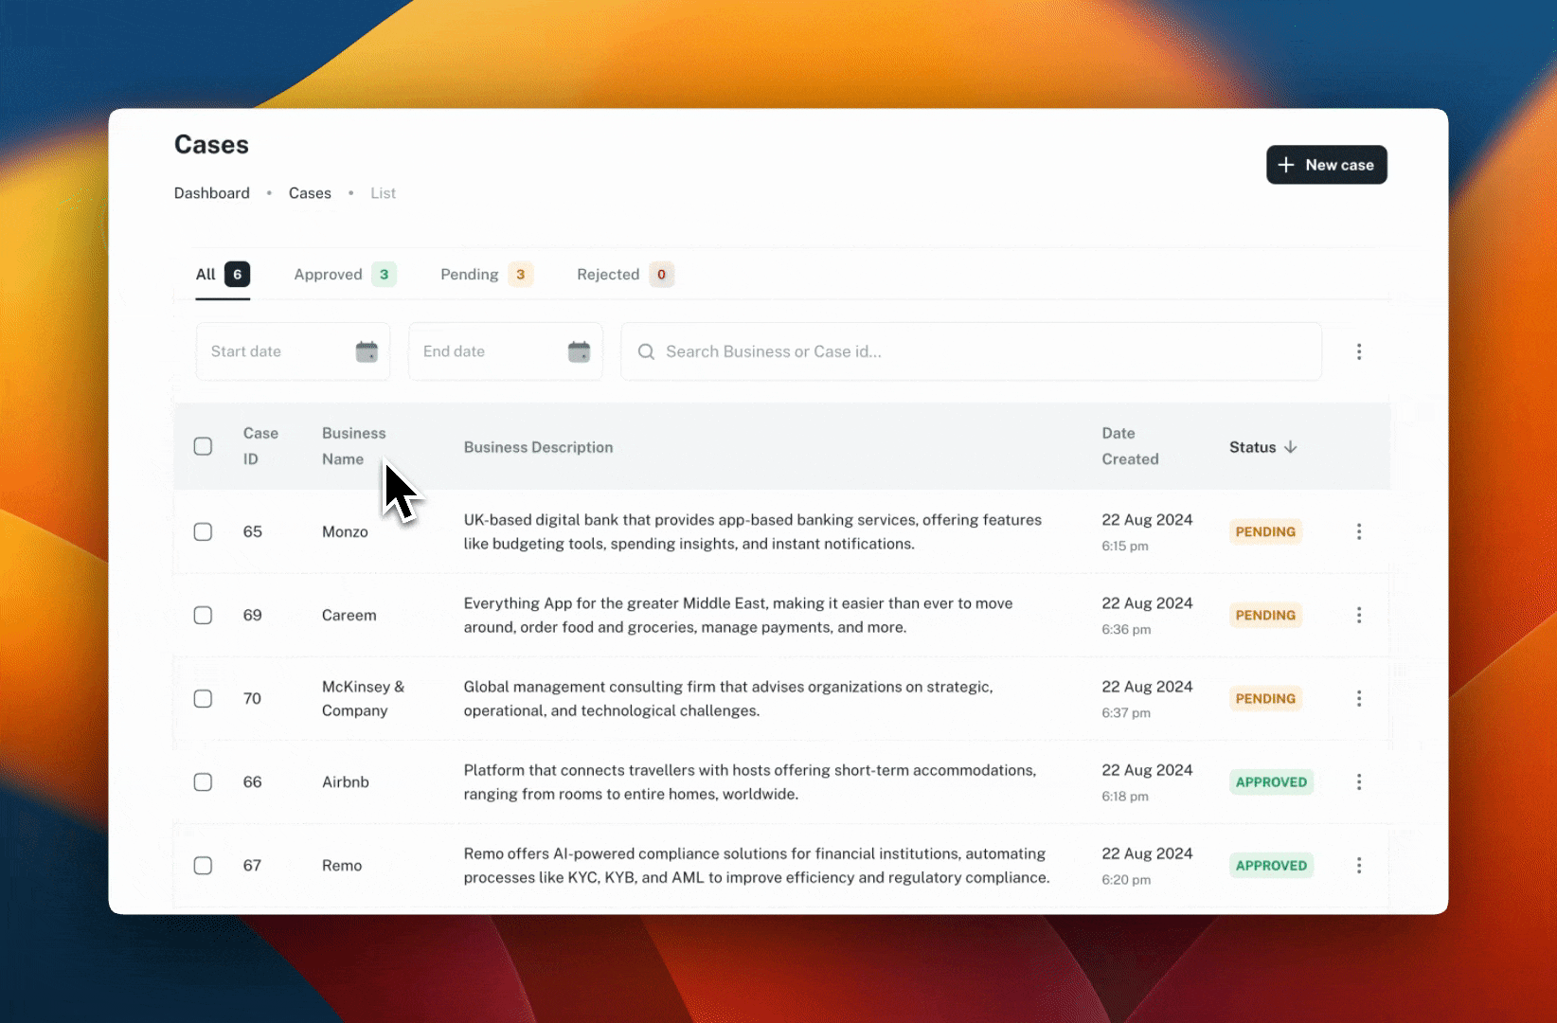The height and width of the screenshot is (1023, 1557).
Task: Go to the Dashboard breadcrumb link
Action: click(x=212, y=193)
